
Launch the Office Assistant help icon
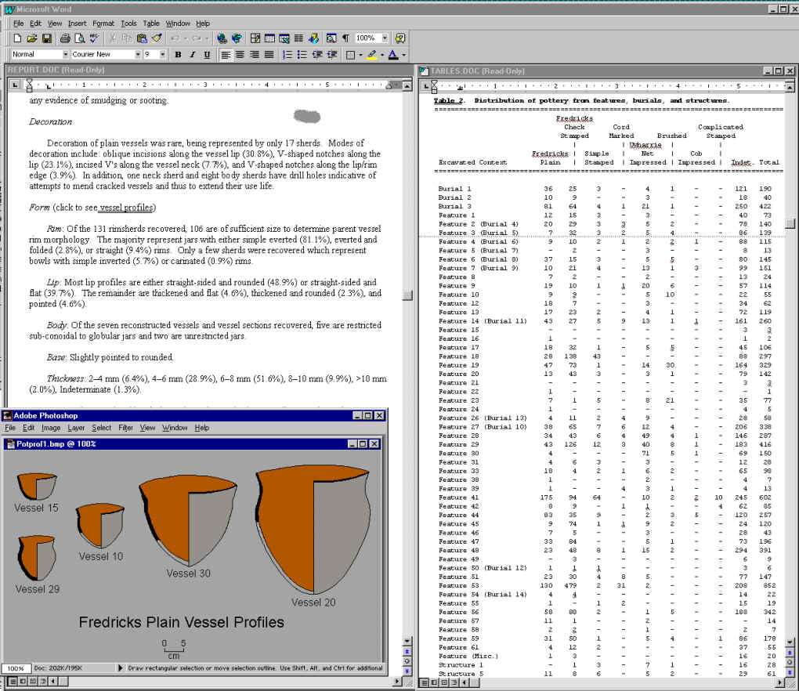[400, 38]
